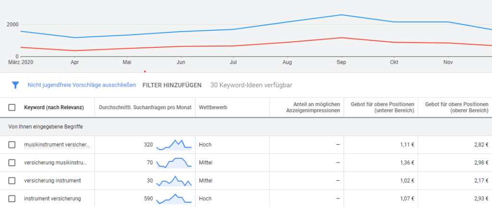
Task: Check the 'versicherung instrument' row checkbox
Action: coord(12,181)
